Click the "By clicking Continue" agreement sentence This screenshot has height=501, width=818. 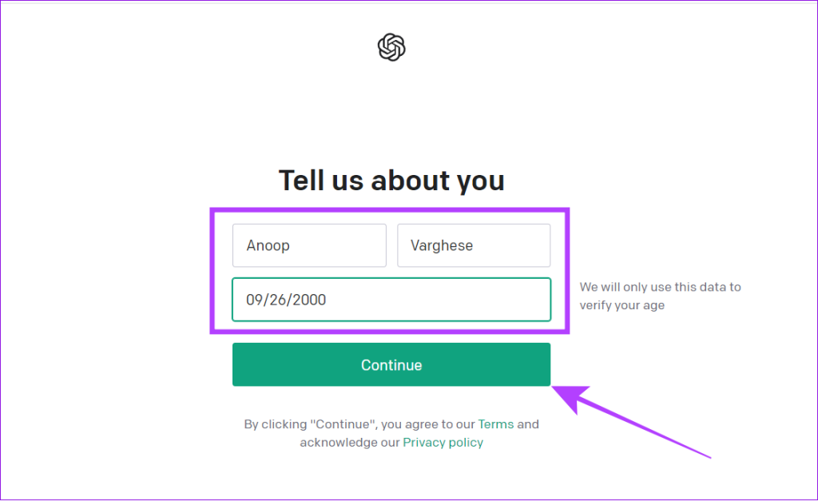(391, 433)
